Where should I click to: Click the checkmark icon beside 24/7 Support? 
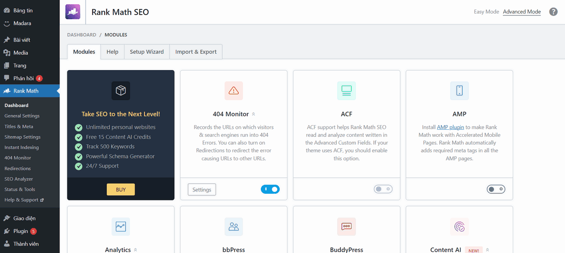click(79, 166)
